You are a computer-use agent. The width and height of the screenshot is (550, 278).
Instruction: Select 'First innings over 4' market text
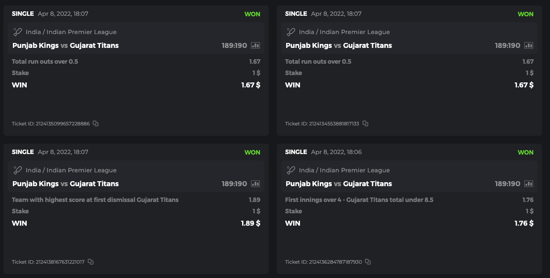click(359, 200)
